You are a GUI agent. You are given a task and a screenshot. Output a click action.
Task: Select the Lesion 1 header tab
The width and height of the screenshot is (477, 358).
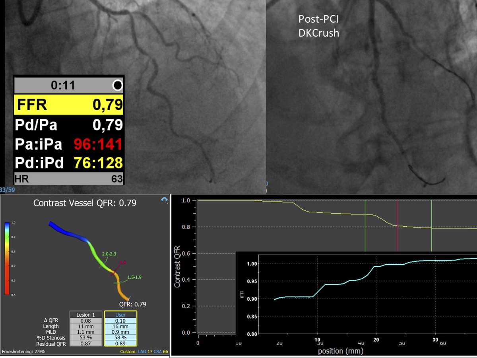point(86,315)
